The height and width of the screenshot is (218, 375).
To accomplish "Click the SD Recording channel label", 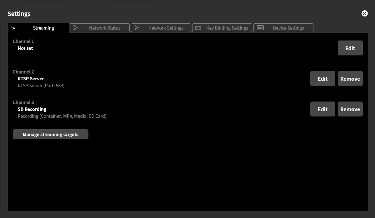I will (x=32, y=109).
